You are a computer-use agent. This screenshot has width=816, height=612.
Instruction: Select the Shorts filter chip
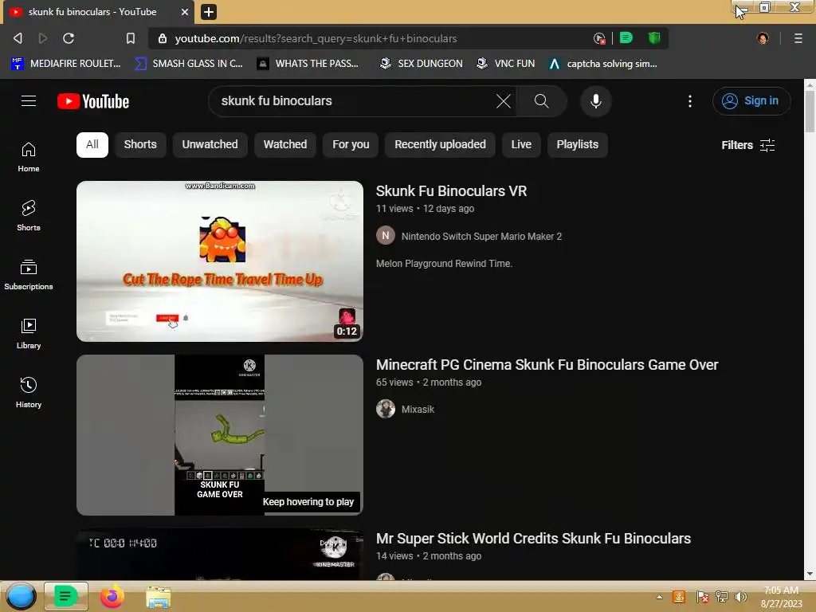click(140, 145)
